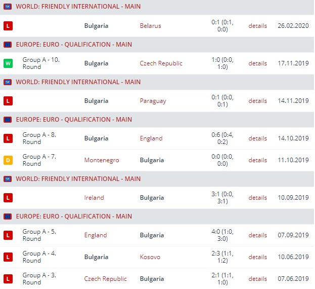Open the Belarus team page

(x=150, y=26)
